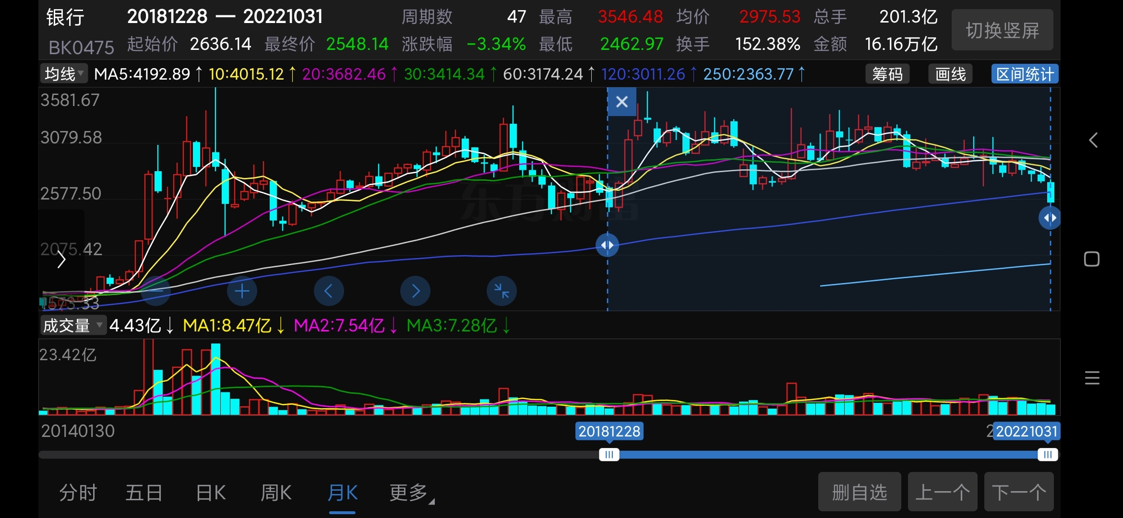The height and width of the screenshot is (518, 1123).
Task: Switch to the 周K weekly tab
Action: click(276, 493)
